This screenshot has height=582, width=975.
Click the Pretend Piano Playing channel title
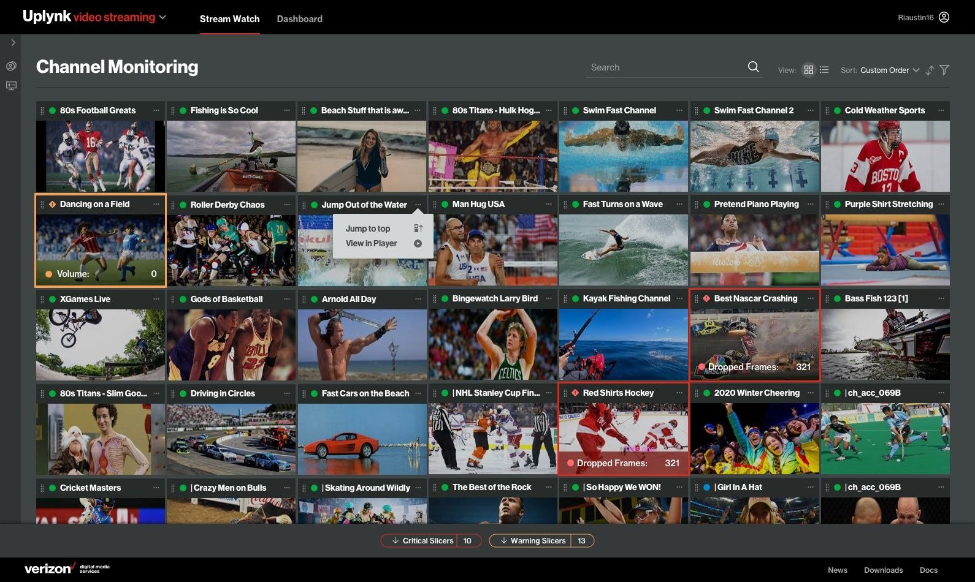pos(757,204)
